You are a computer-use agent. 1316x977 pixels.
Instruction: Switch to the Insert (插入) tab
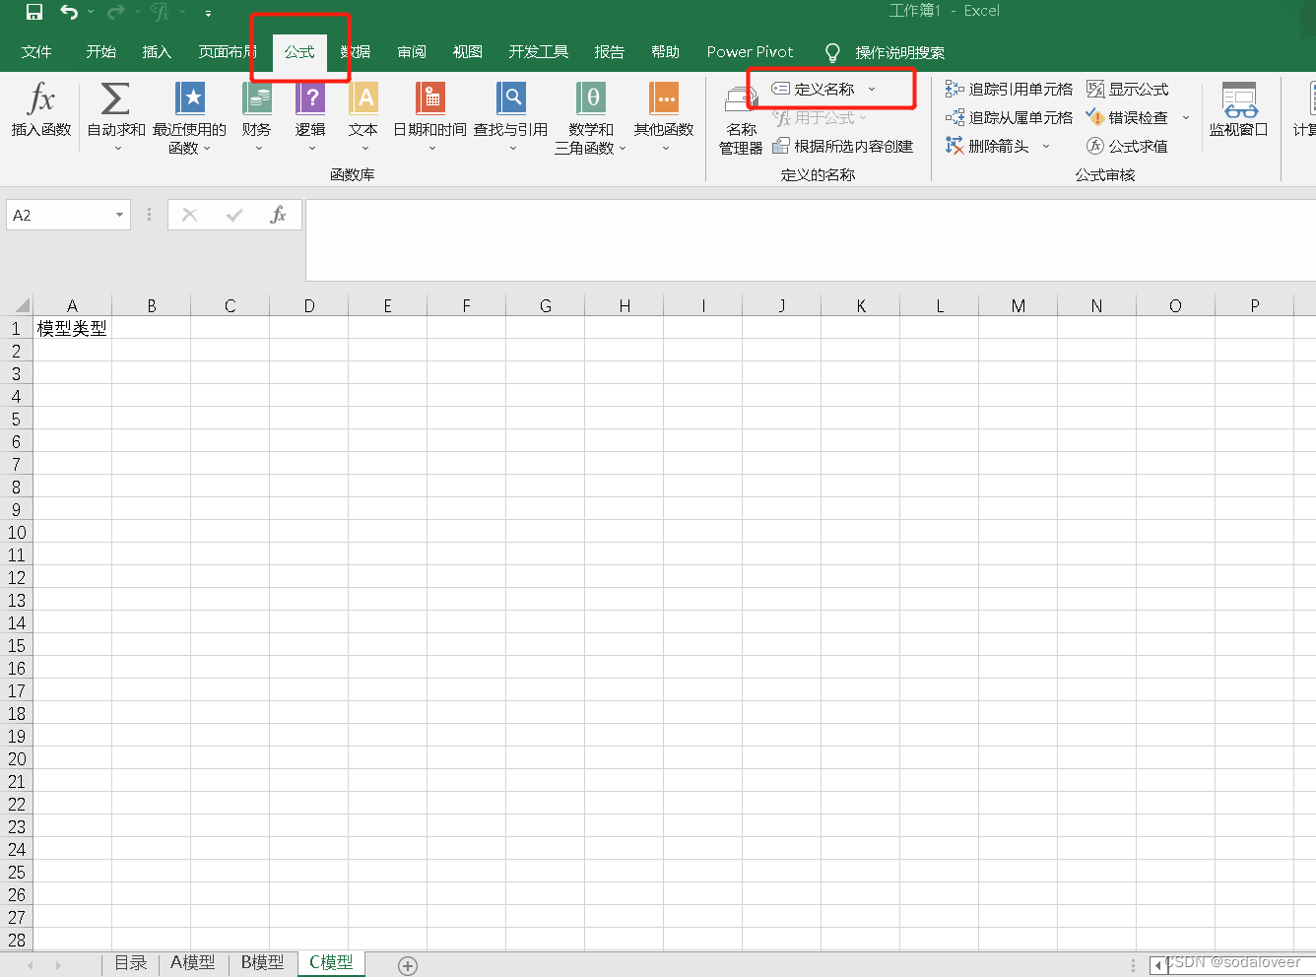click(157, 52)
